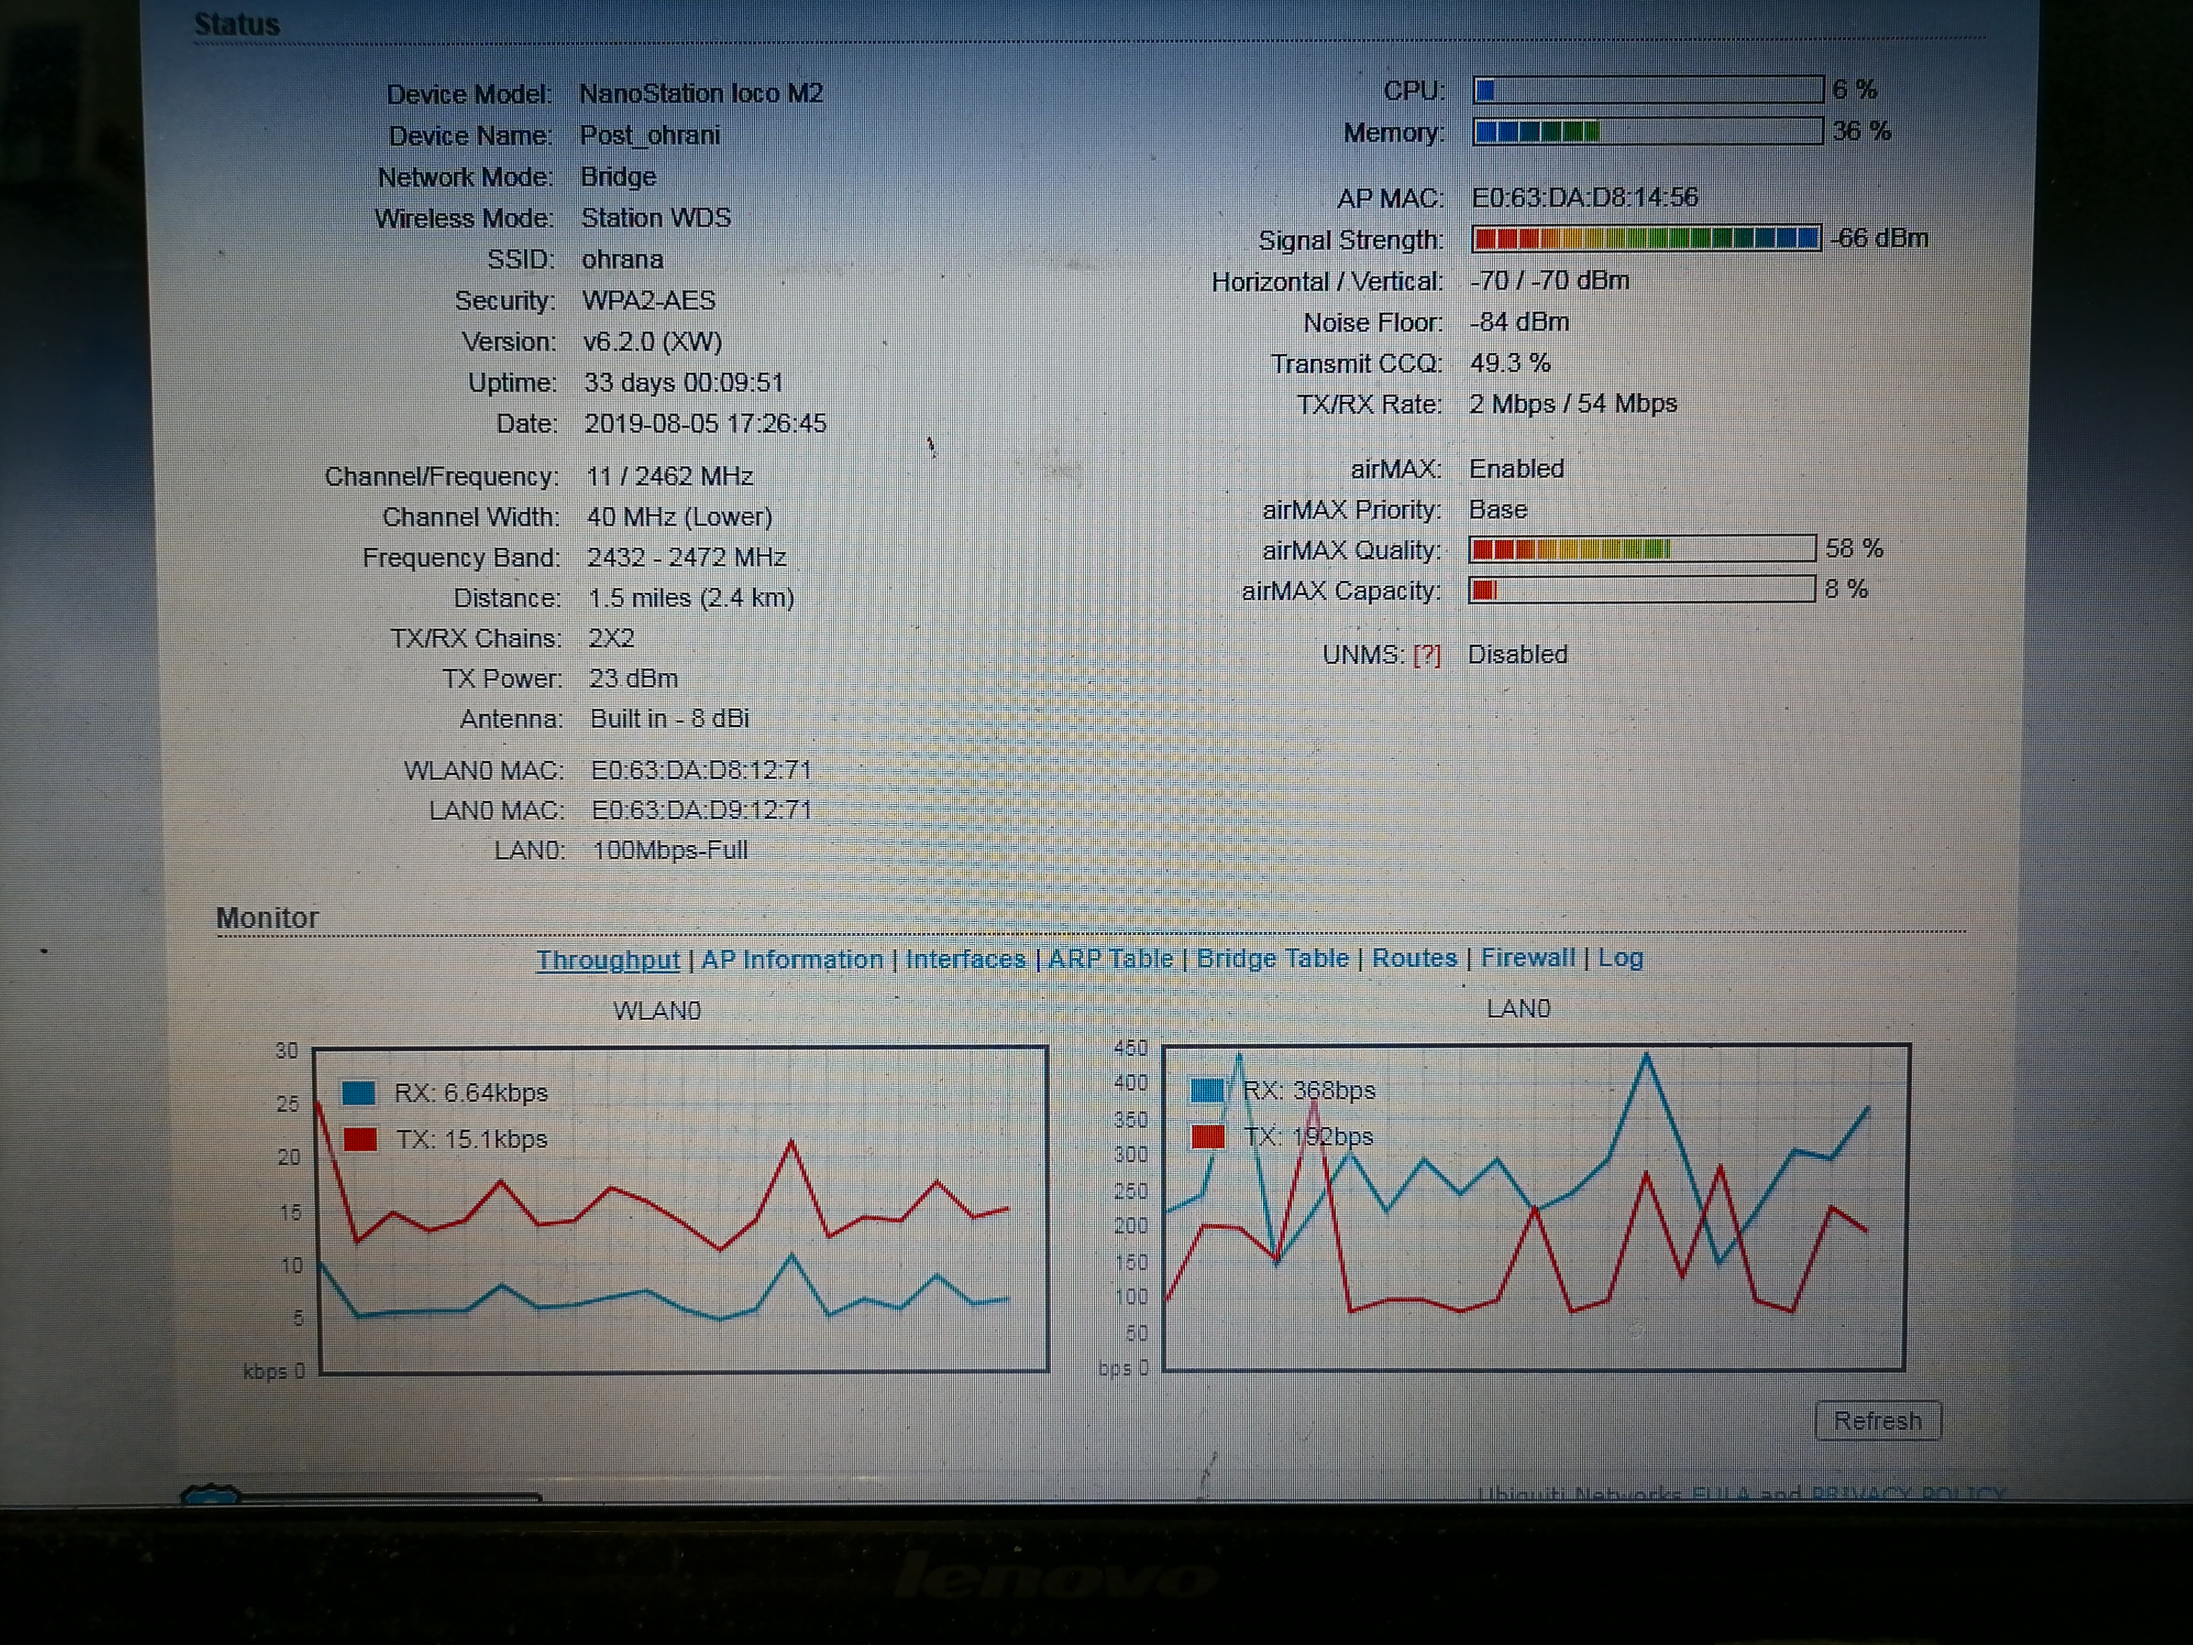Viewport: 2193px width, 1645px height.
Task: Click the UNMS [?] help link
Action: tap(1427, 655)
